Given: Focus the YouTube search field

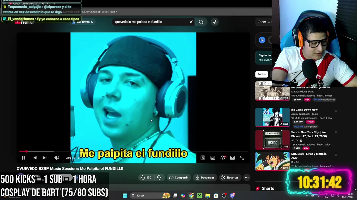Looking at the screenshot, I should pyautogui.click(x=151, y=22).
